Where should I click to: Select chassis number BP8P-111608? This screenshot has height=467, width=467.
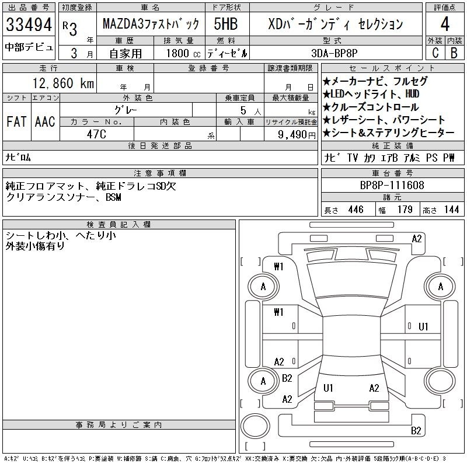tap(392, 185)
